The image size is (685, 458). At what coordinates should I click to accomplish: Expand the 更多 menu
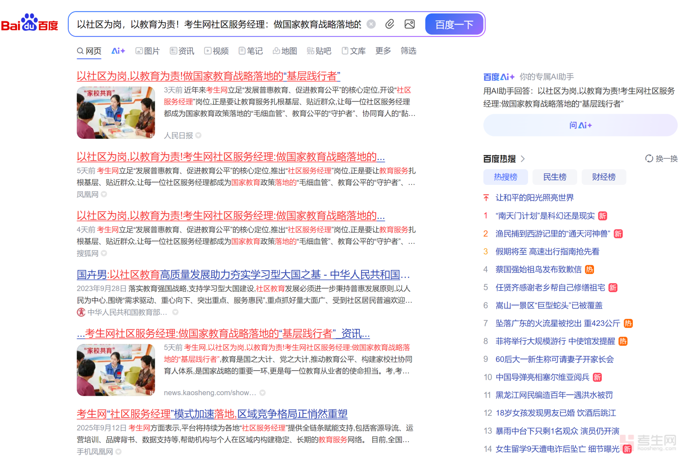coord(383,51)
